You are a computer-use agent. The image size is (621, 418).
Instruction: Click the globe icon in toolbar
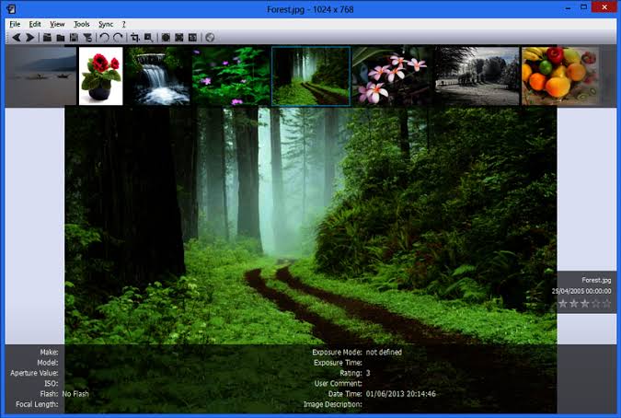[210, 38]
